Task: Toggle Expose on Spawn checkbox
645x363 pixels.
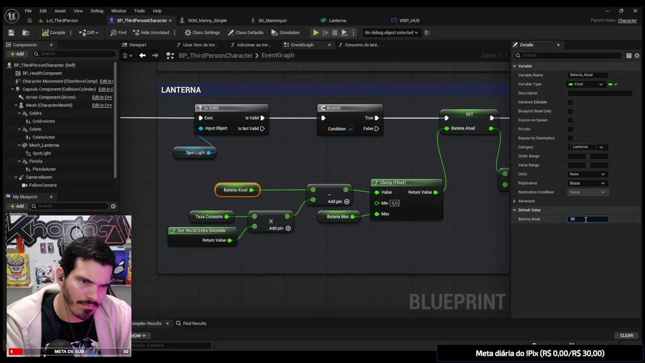Action: point(570,120)
